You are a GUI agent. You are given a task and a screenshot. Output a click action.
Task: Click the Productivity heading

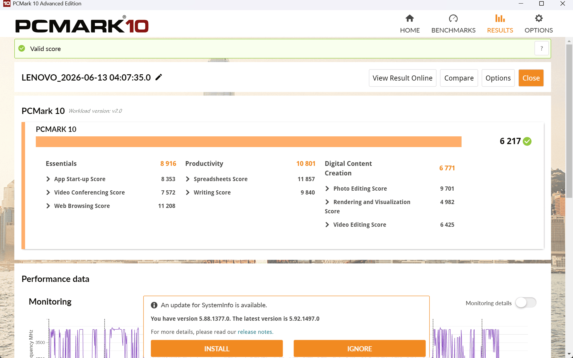[x=204, y=163]
